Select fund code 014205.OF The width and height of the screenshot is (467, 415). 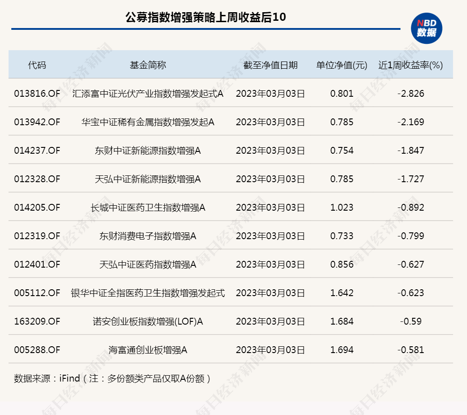[x=37, y=207]
